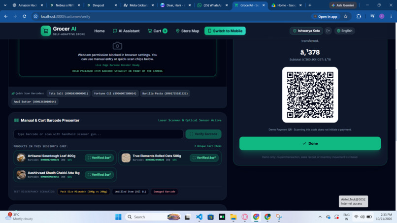
Task: Open the weather widget 31°C
Action: tap(20, 217)
